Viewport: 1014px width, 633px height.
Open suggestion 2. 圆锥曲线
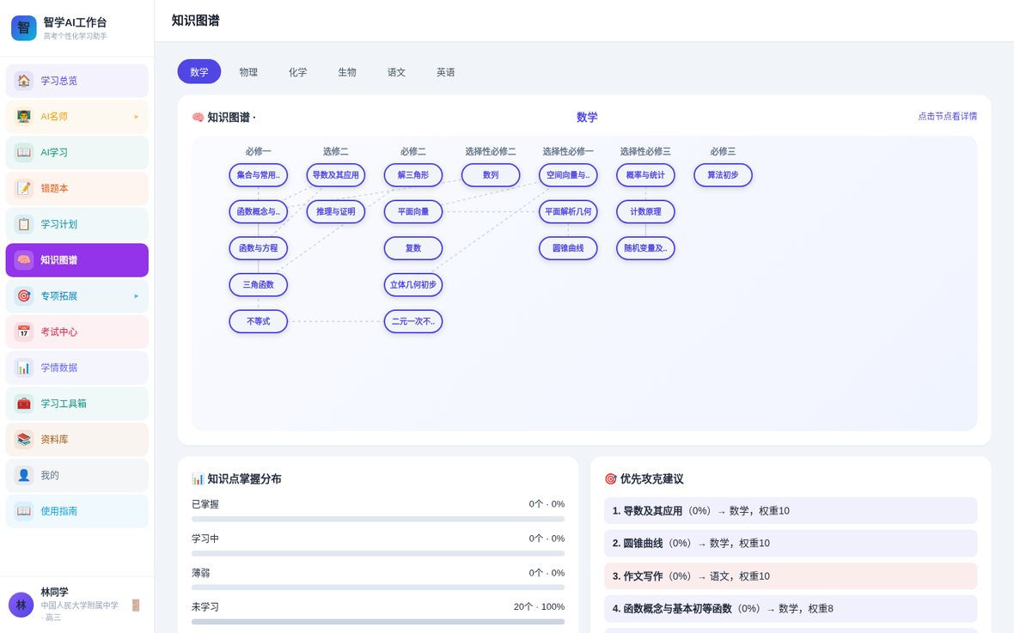tap(791, 543)
